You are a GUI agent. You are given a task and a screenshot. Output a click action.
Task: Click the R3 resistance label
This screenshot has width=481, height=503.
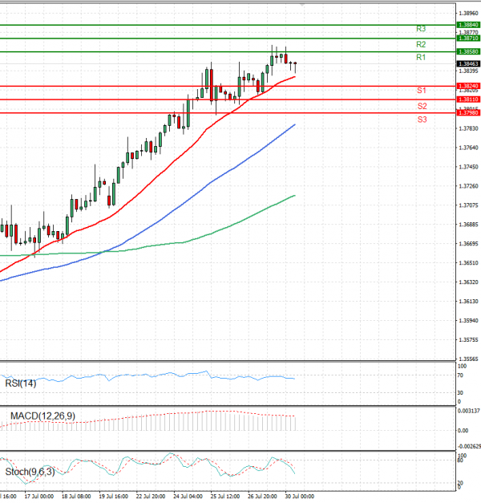click(421, 29)
